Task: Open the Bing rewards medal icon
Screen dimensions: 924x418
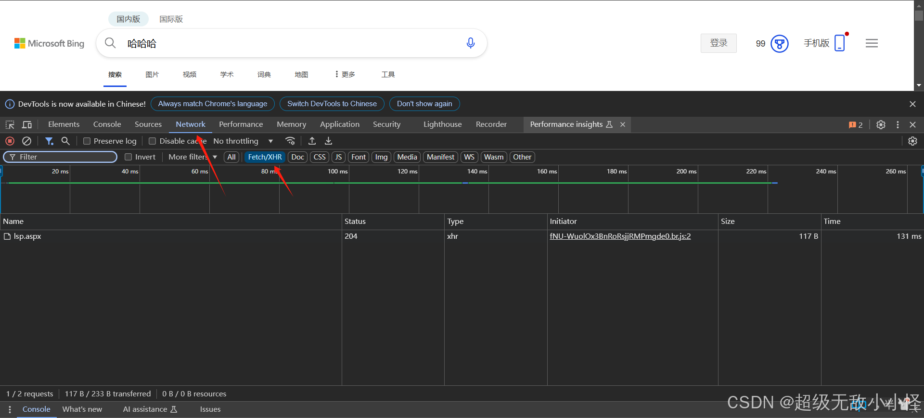Action: click(x=780, y=44)
